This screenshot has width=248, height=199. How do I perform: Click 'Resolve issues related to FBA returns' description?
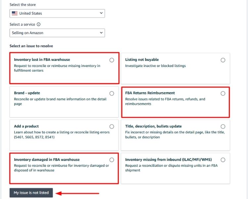click(x=165, y=101)
